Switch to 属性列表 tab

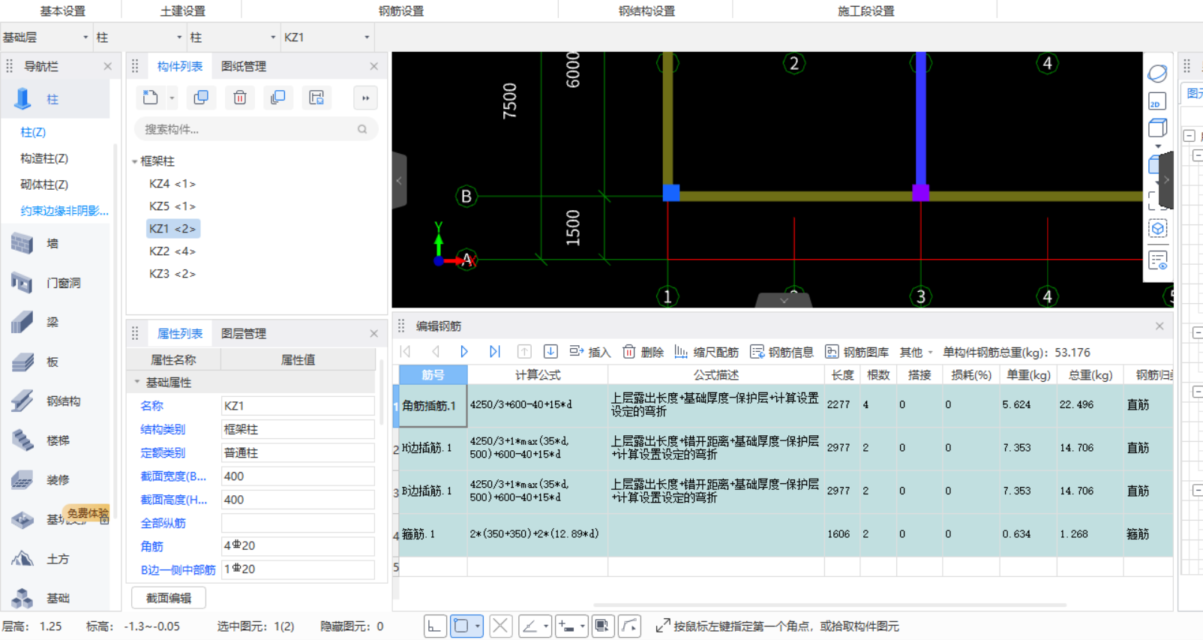[180, 333]
